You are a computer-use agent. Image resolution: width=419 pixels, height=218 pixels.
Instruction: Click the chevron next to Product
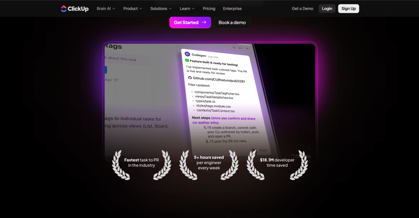[x=141, y=9]
